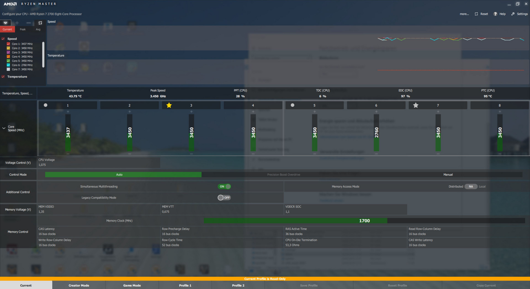Click the Row Cycle Time 52 bus clocks value
530x289 pixels.
(170, 245)
